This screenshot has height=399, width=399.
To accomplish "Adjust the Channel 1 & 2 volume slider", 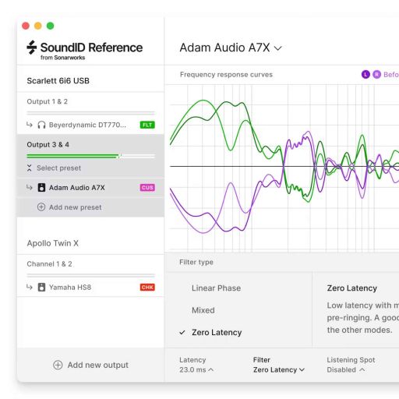I will pyautogui.click(x=90, y=275).
